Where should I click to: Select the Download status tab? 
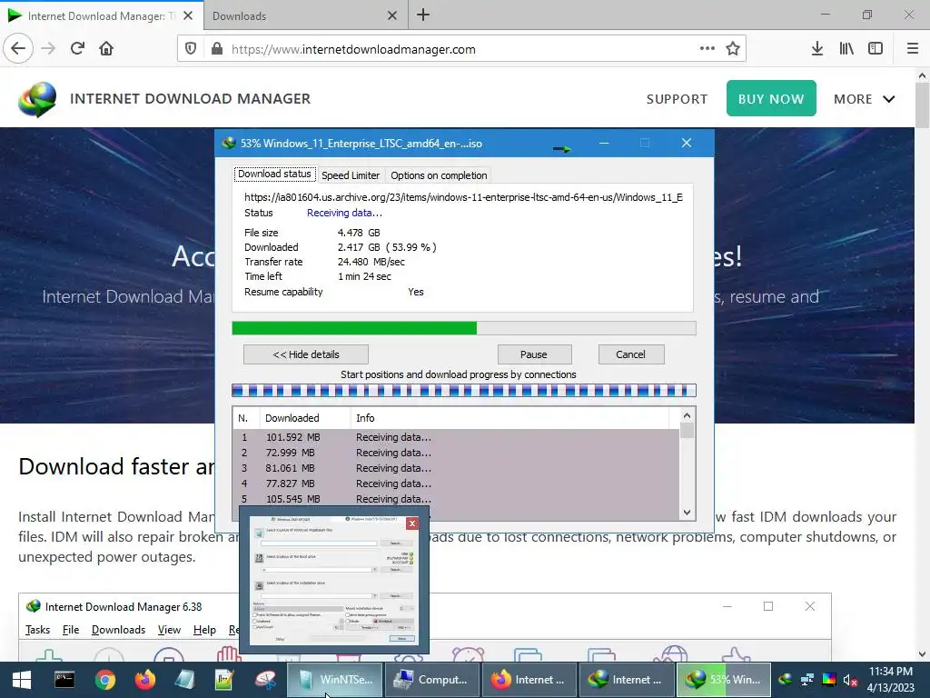pos(274,174)
